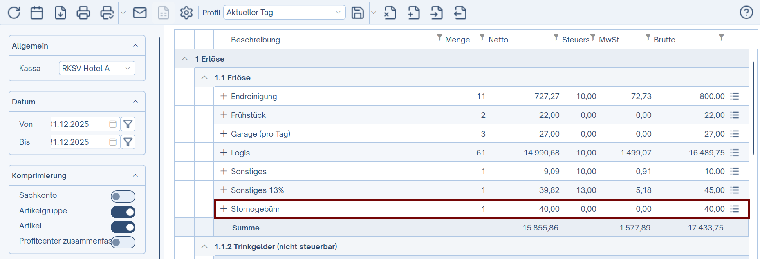Click the download document icon
The height and width of the screenshot is (259, 760).
(61, 13)
